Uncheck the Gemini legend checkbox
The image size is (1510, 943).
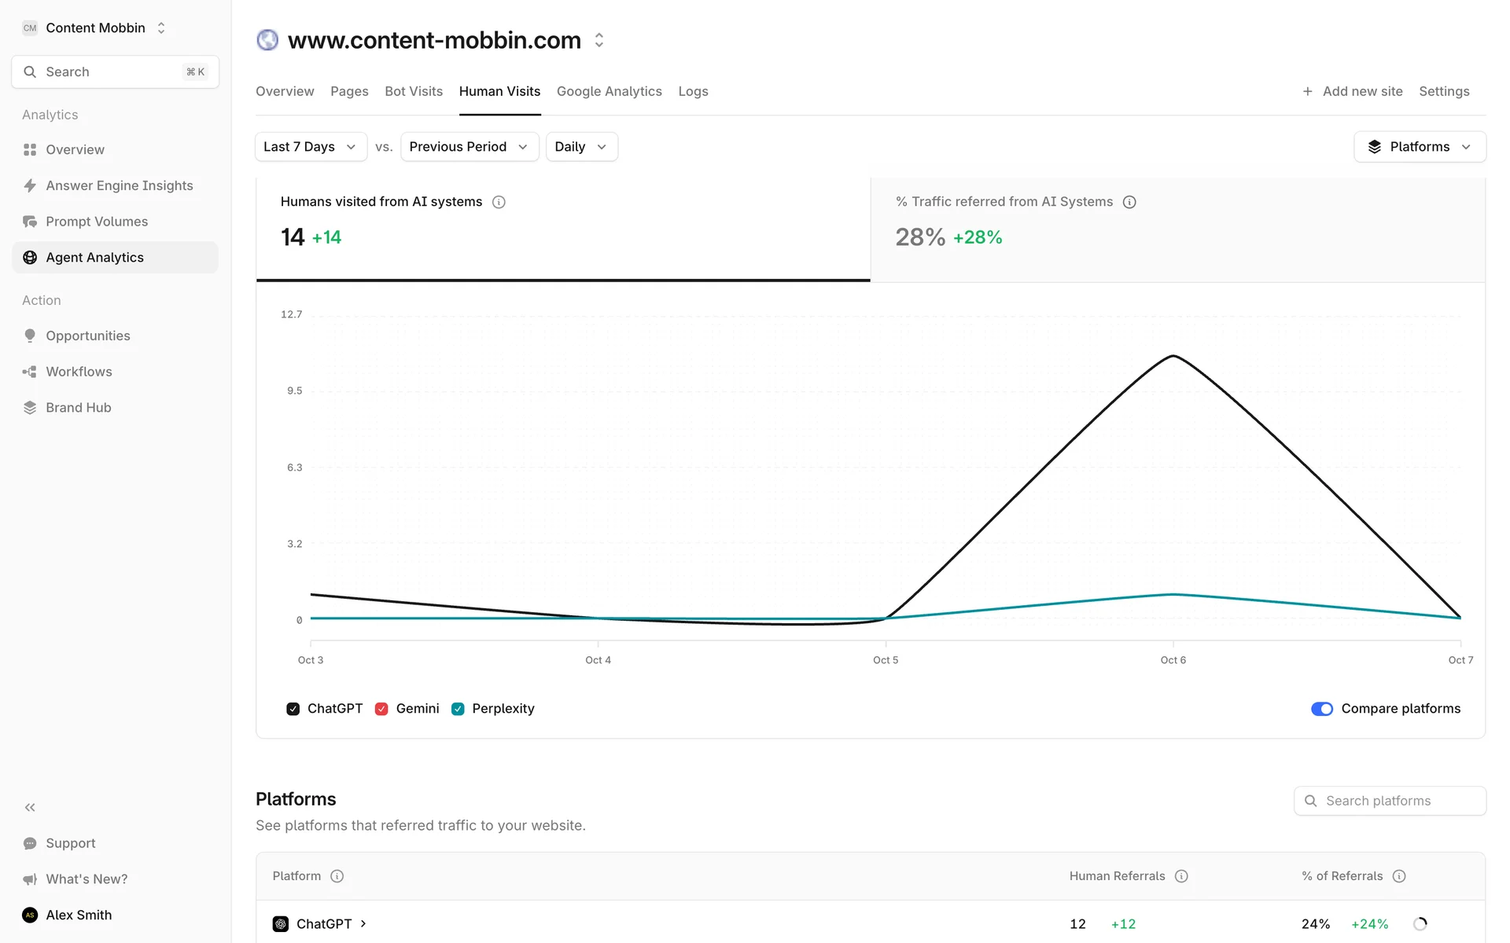pos(381,709)
